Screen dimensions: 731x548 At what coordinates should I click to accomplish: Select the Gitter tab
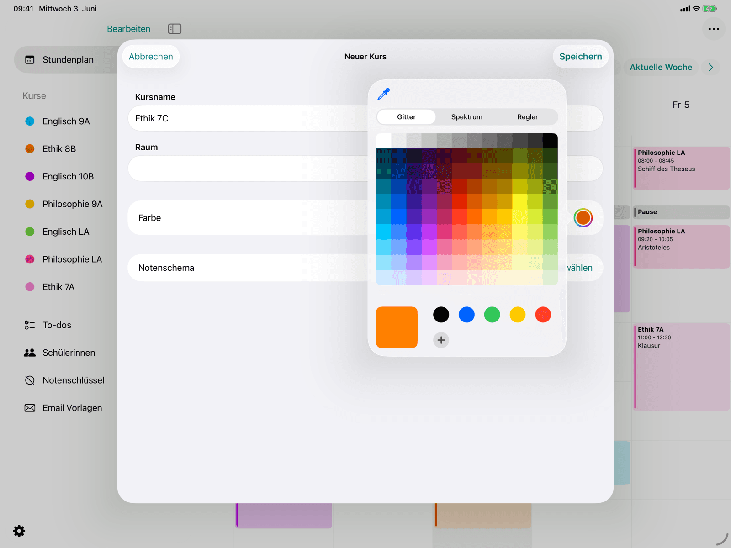pyautogui.click(x=406, y=117)
